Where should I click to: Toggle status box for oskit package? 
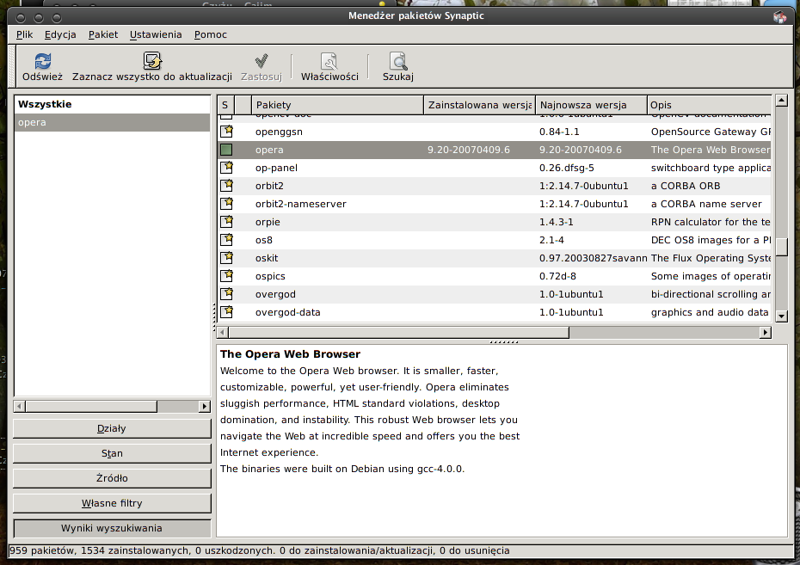click(226, 258)
